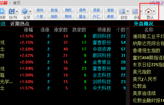The height and width of the screenshot is (105, 164).
Task: Select the +1.57% change value
Action: pos(27,88)
